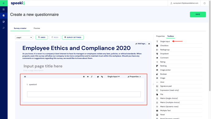The width and height of the screenshot is (211, 119).
Task: Toggle the question visibility eye icon
Action: tap(88, 77)
